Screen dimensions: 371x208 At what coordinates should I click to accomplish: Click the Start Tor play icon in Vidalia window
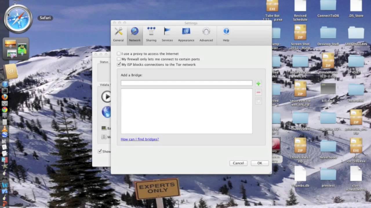[106, 96]
